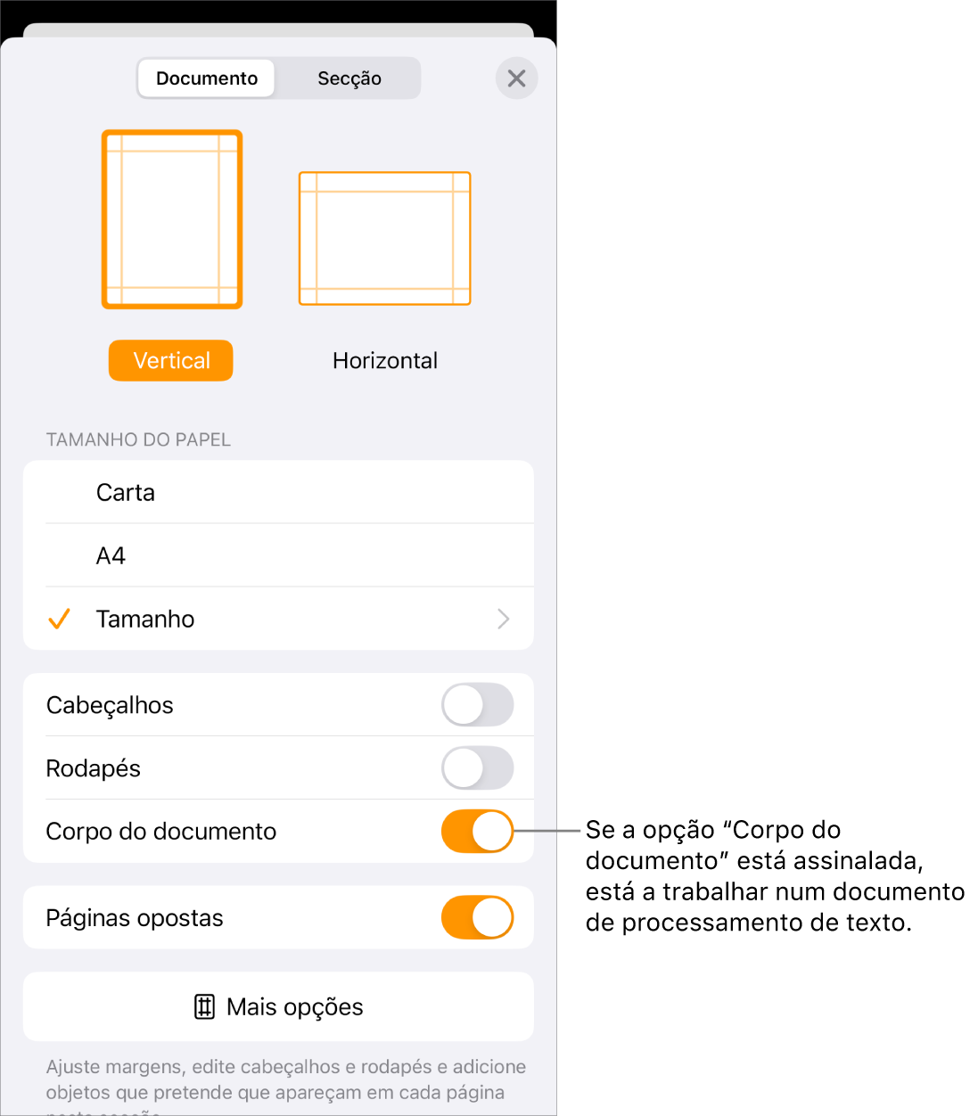This screenshot has height=1116, width=978.
Task: Choose Carta paper size
Action: click(x=278, y=492)
